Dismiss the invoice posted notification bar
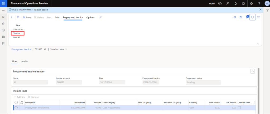The image size is (270, 114). tap(261, 9)
